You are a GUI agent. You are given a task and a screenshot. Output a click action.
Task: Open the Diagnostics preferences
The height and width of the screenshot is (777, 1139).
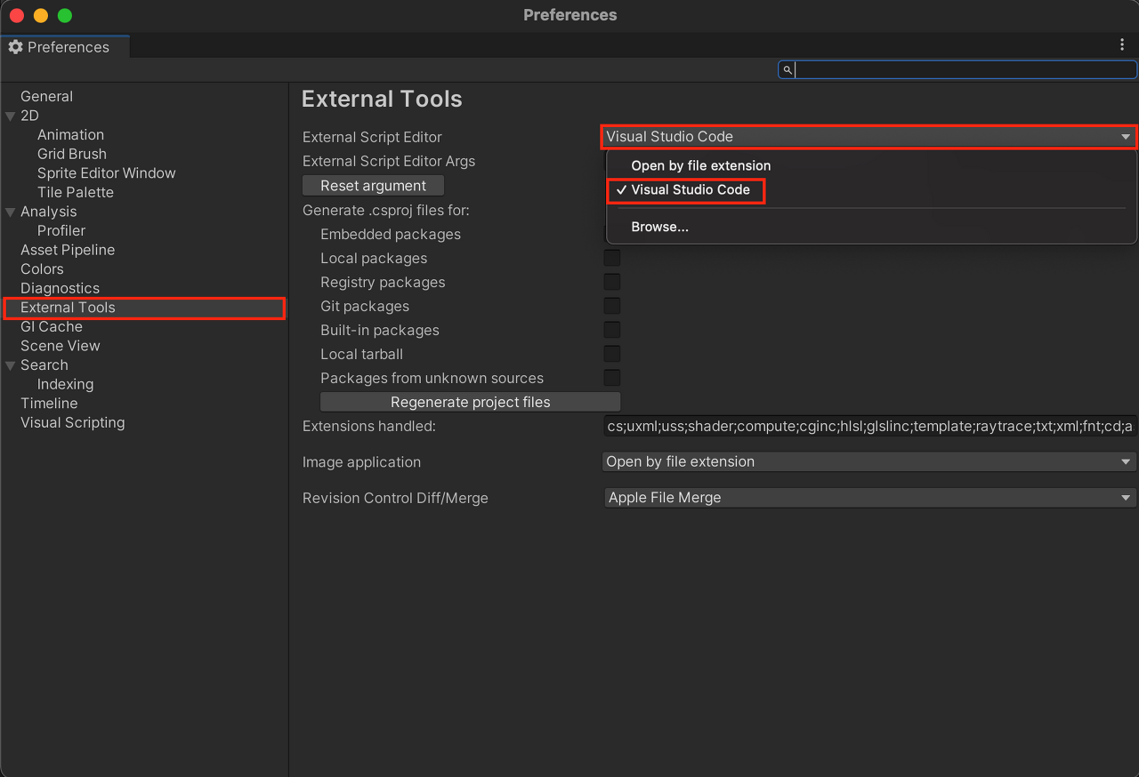click(60, 288)
